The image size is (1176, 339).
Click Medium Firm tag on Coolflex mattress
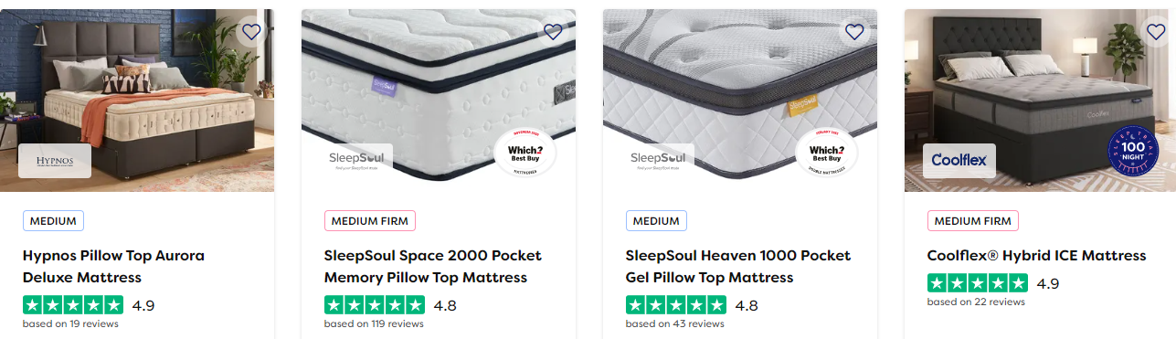coord(973,220)
